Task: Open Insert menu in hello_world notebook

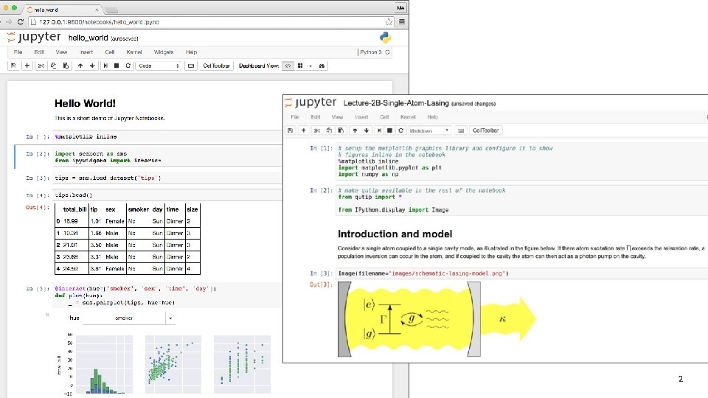Action: tap(86, 52)
